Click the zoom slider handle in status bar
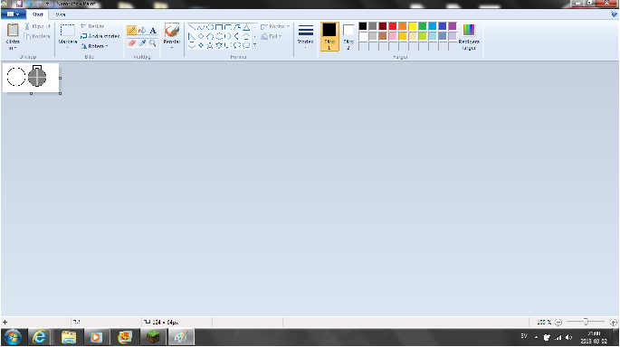The height and width of the screenshot is (347, 620). 586,322
